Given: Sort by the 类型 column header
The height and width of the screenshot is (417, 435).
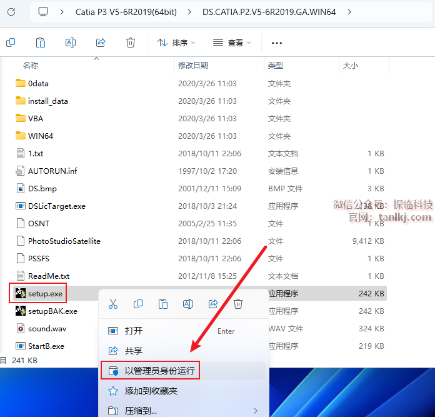Looking at the screenshot, I should tap(276, 66).
